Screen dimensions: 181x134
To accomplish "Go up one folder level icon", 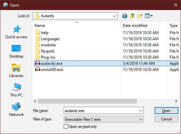I will tap(132, 16).
